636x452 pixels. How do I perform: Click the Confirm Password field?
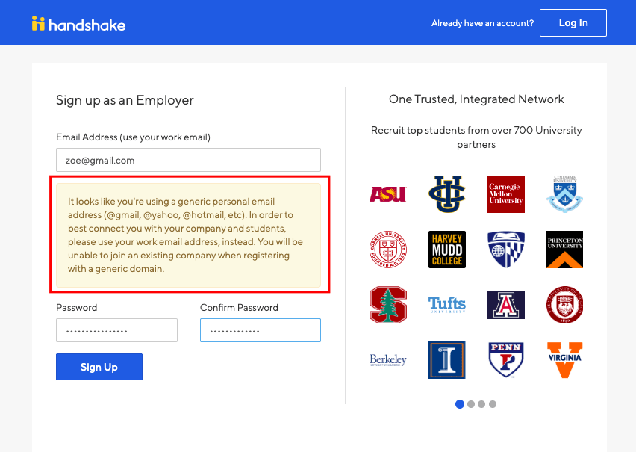click(260, 330)
